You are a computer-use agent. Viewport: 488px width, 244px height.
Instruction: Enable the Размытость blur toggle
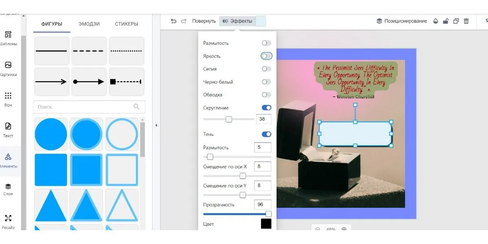coord(266,43)
